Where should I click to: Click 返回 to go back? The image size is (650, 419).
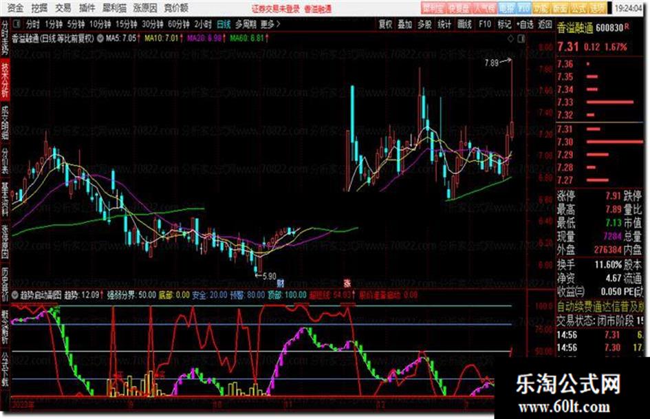pyautogui.click(x=545, y=25)
